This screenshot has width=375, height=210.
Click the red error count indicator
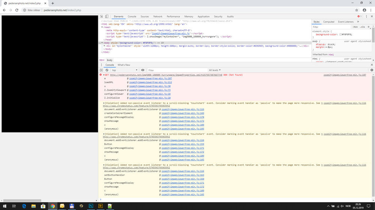coord(360,16)
